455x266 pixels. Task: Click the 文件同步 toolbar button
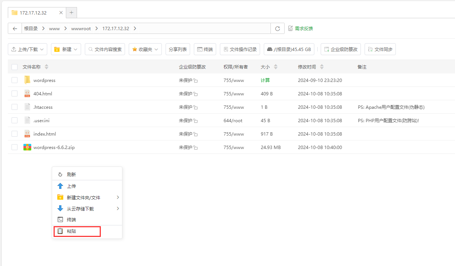coord(380,49)
